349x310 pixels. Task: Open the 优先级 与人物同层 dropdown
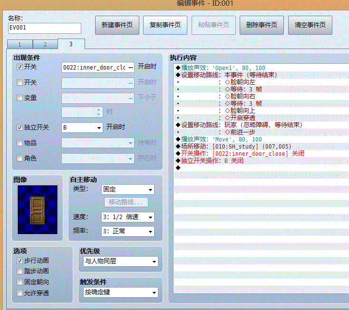click(121, 261)
